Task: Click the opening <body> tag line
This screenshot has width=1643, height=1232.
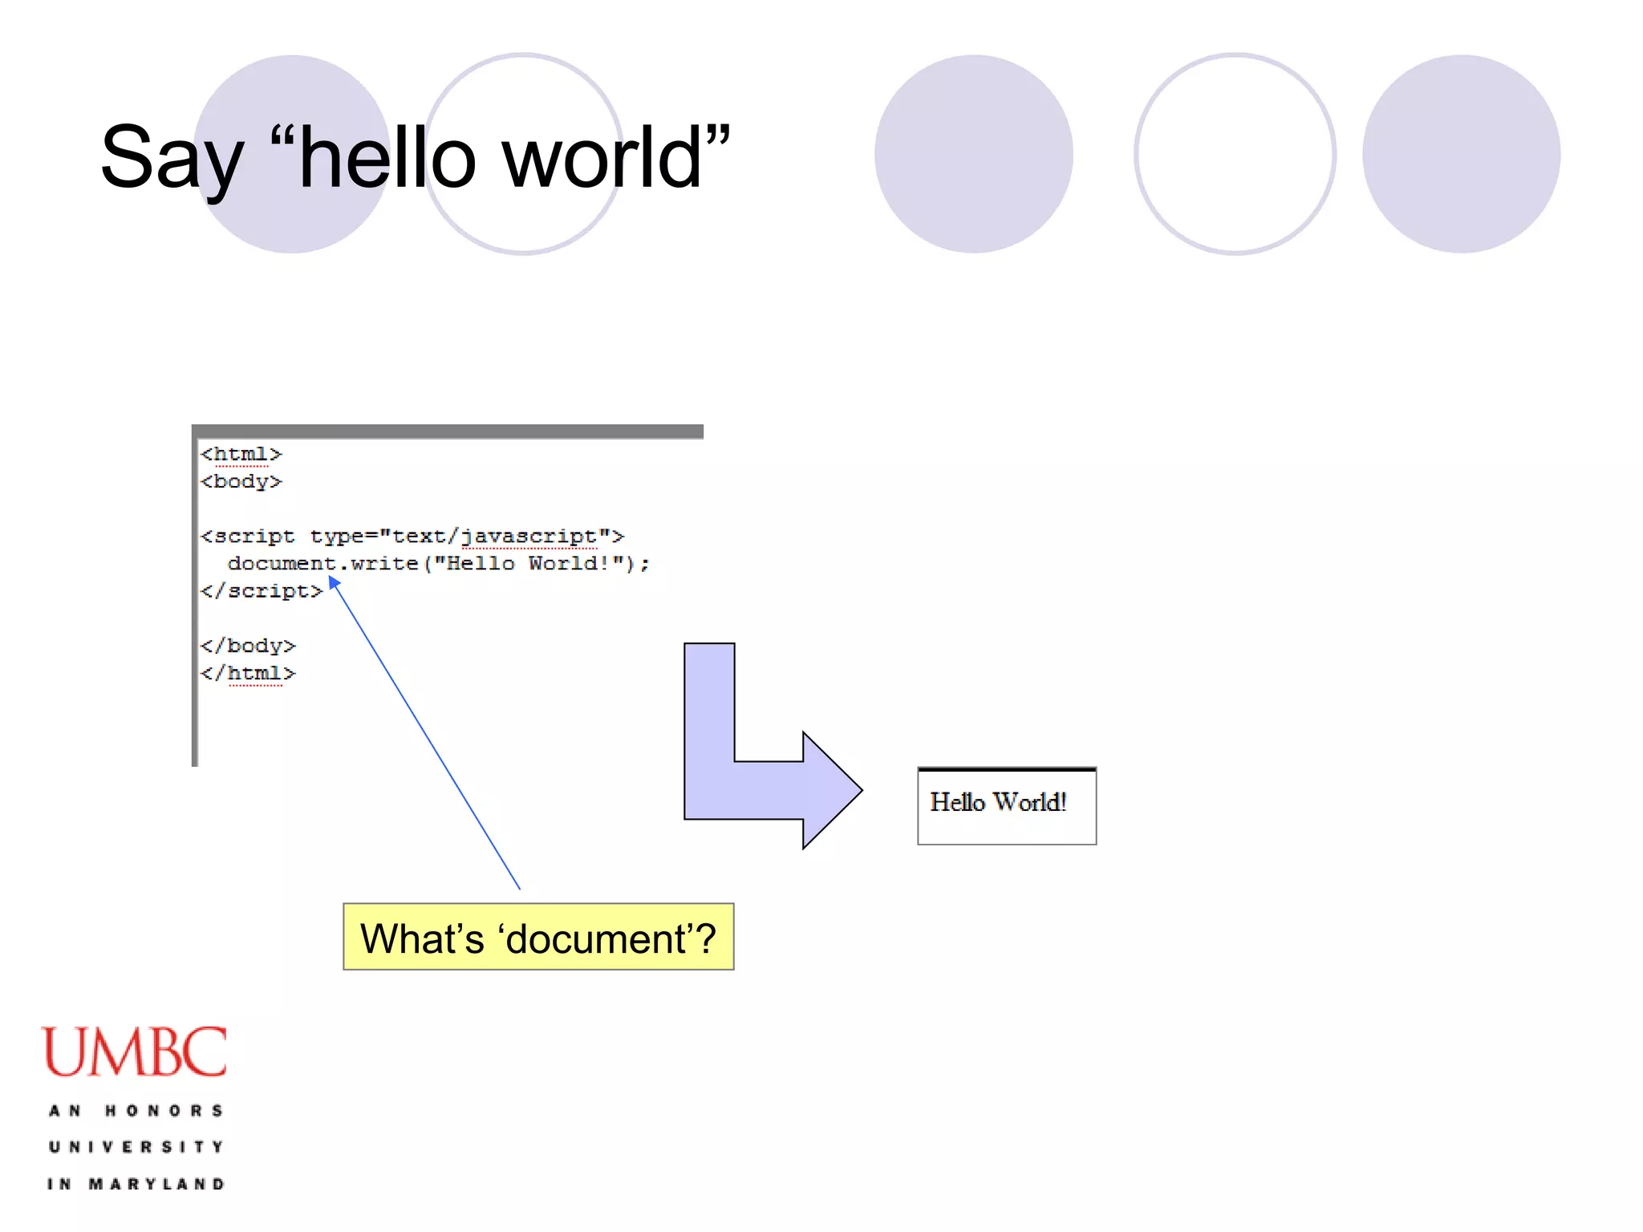Action: pyautogui.click(x=241, y=481)
